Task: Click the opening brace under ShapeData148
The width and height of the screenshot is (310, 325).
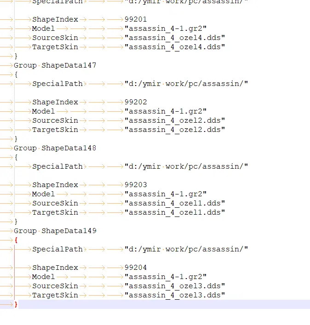Action: 16,157
